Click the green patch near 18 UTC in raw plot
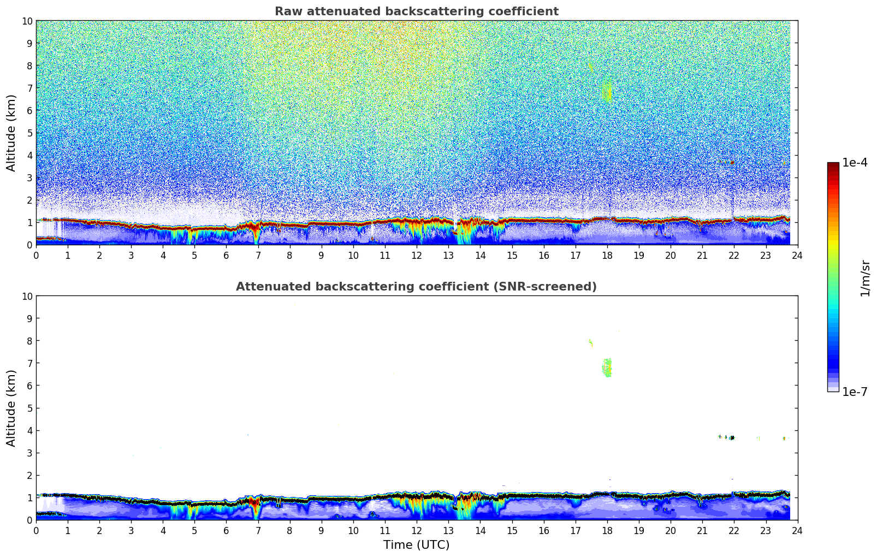This screenshot has height=557, width=877. point(608,91)
